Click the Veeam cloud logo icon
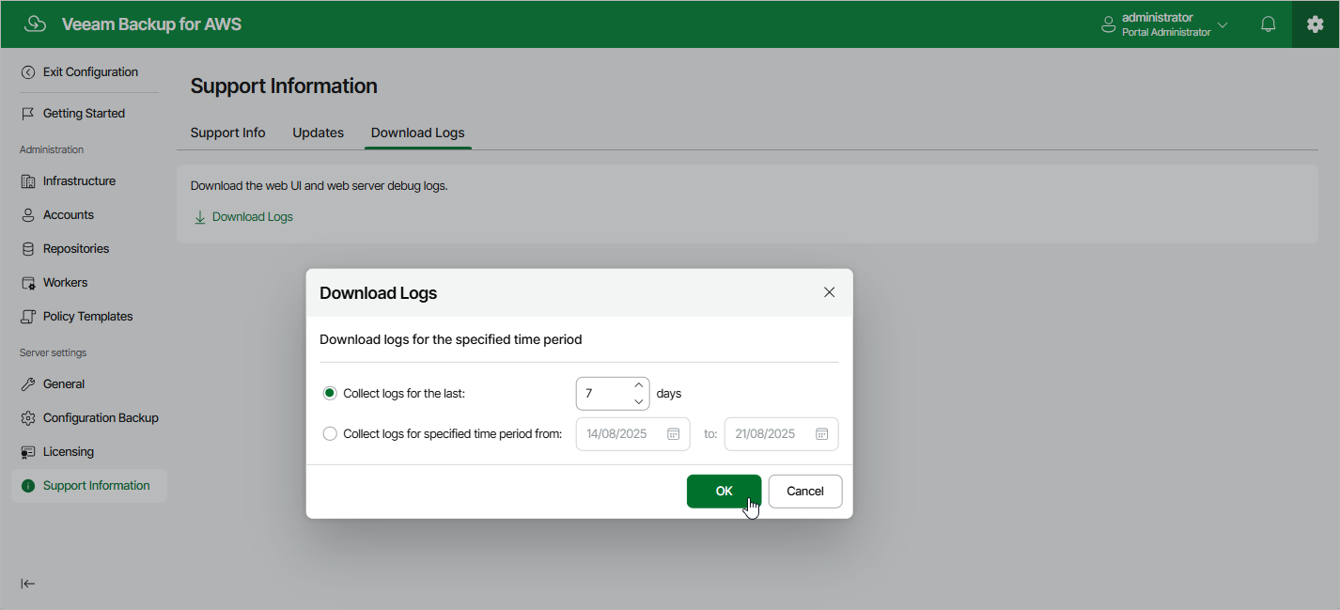The height and width of the screenshot is (610, 1340). click(36, 24)
